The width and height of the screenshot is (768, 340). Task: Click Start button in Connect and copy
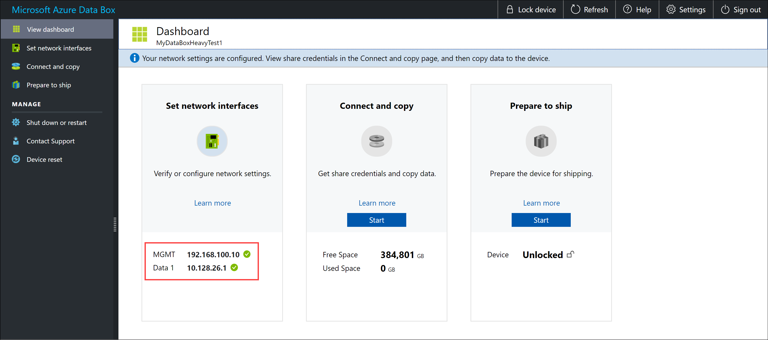[x=376, y=219]
